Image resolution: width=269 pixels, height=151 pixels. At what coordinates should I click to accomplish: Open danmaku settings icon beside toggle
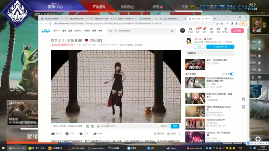[92, 126]
